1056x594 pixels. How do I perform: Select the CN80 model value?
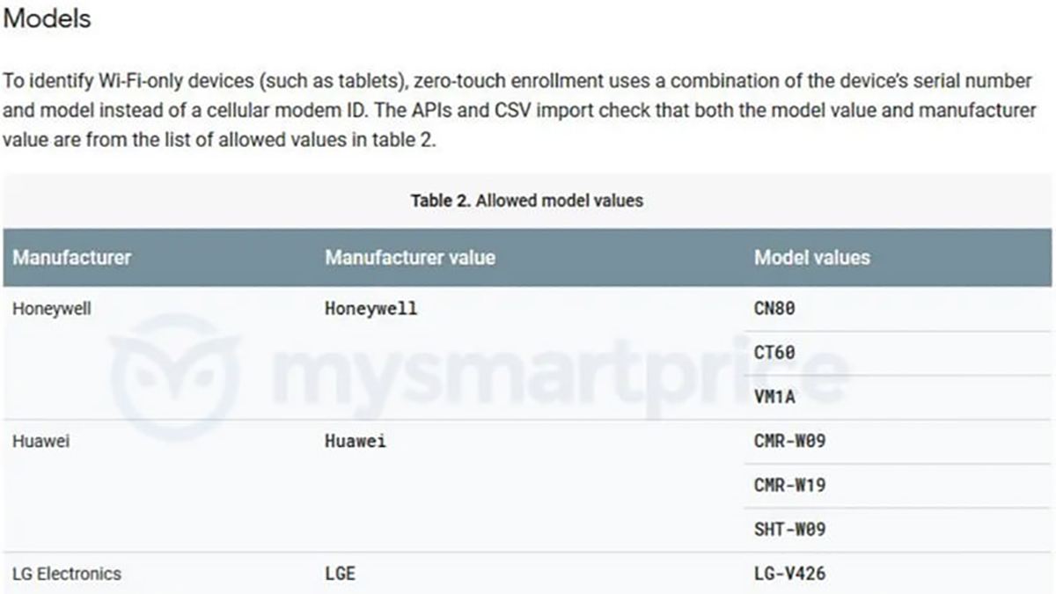pos(774,309)
